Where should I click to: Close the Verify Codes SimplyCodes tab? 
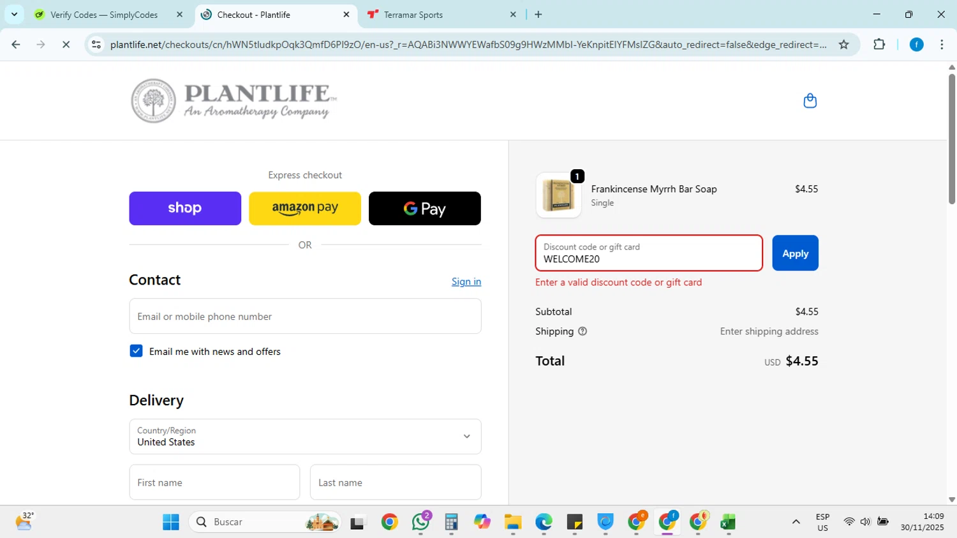click(x=179, y=15)
